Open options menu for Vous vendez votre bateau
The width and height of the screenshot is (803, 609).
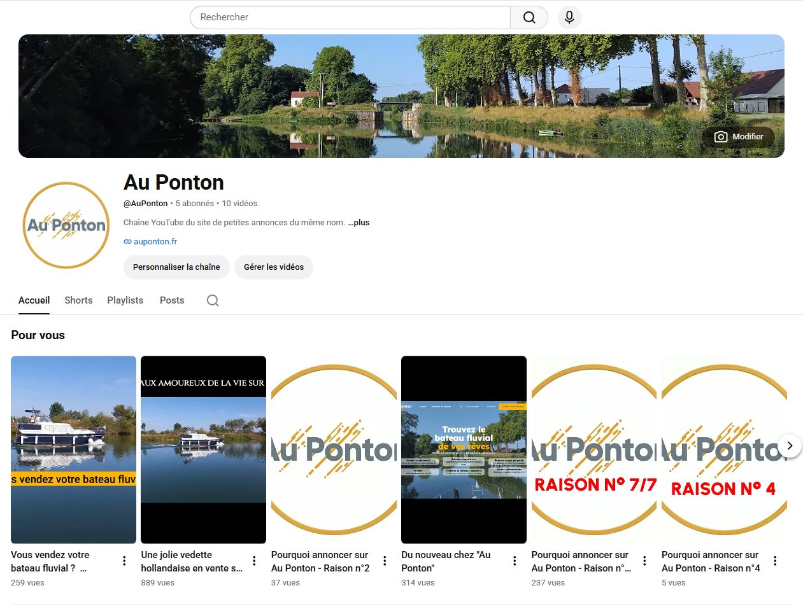124,561
